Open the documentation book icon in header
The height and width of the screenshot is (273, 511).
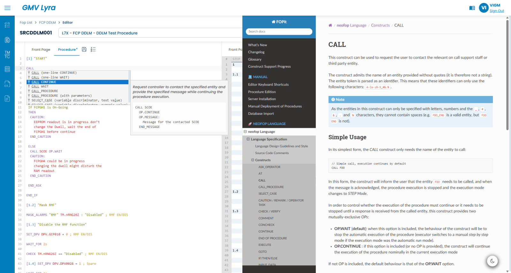[x=472, y=8]
